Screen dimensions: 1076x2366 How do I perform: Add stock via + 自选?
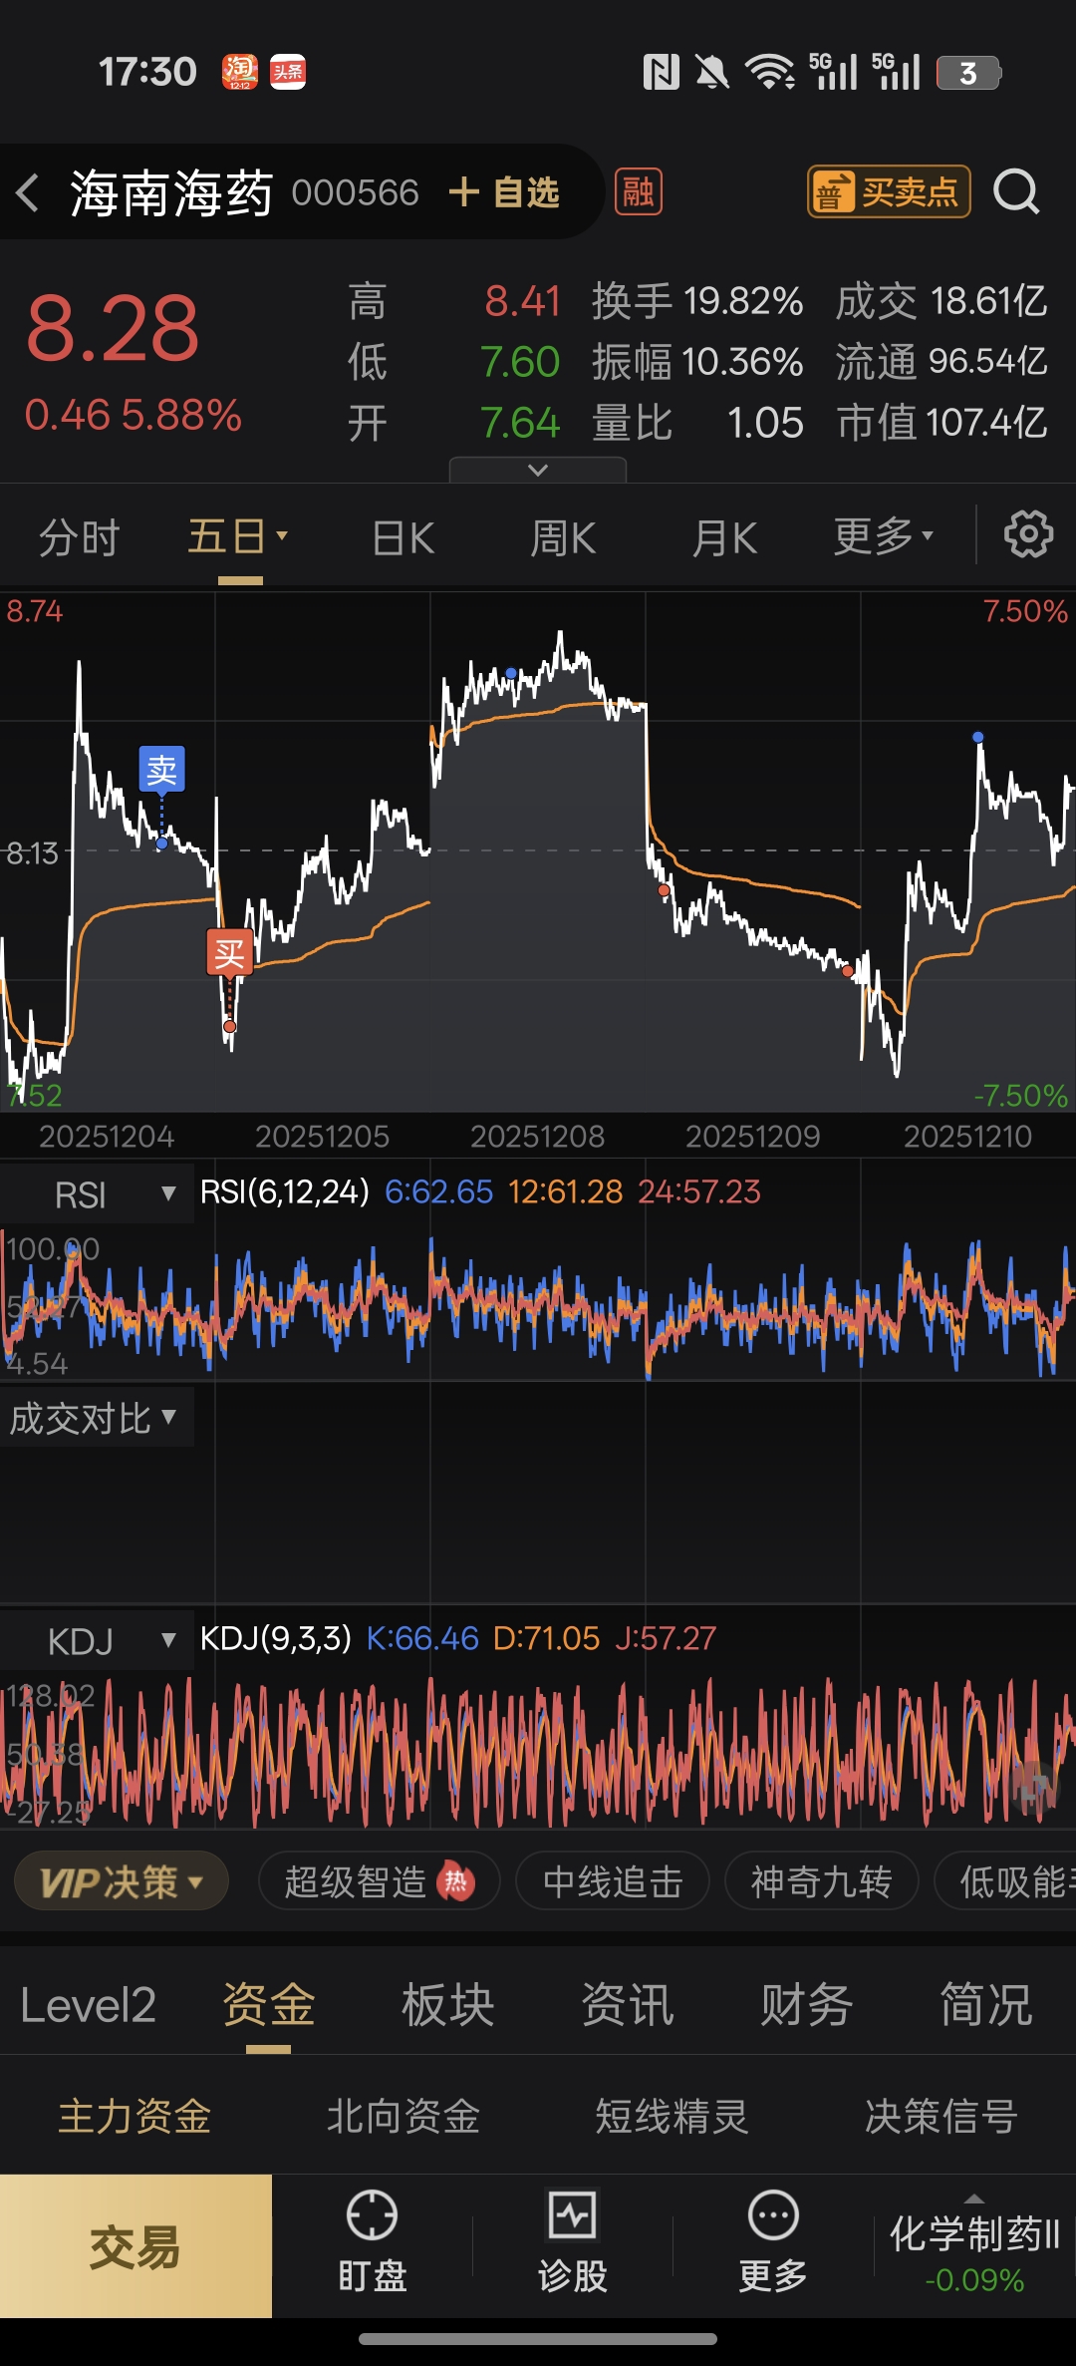(504, 191)
